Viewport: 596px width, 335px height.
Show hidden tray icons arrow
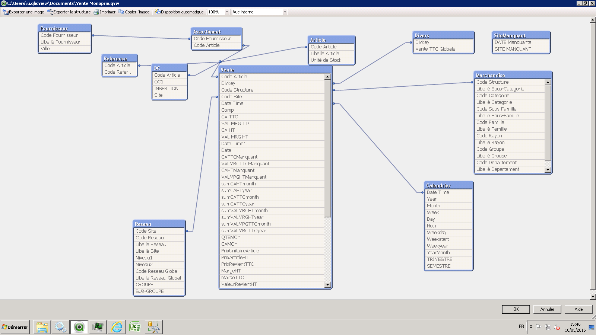pos(531,327)
